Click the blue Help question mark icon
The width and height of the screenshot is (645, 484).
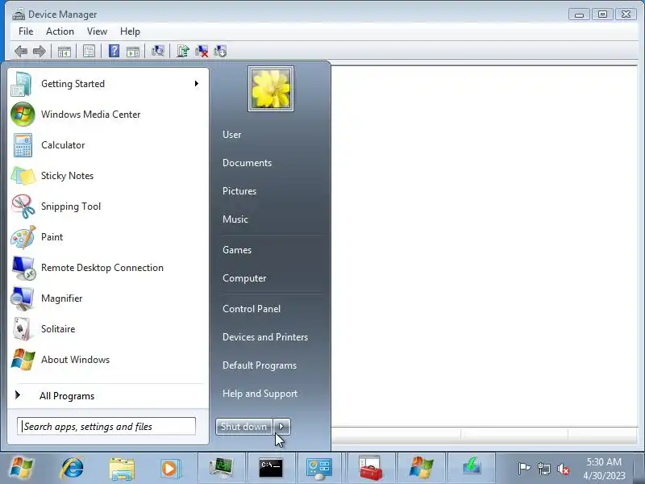[114, 51]
